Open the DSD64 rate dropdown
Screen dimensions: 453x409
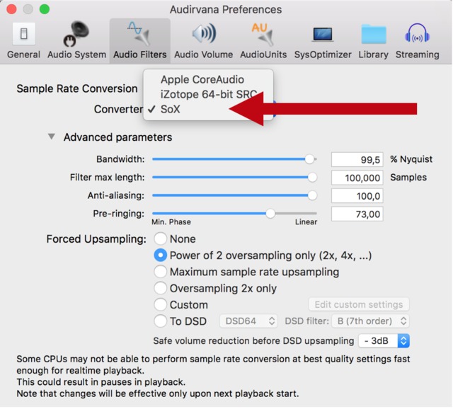pos(248,321)
